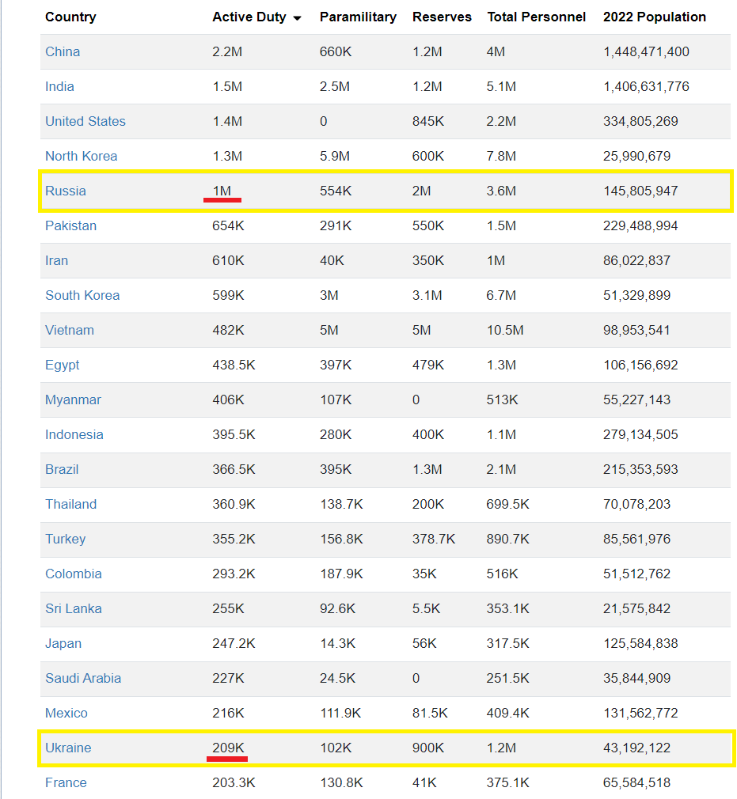Select Russia's active duty value 1M
This screenshot has height=799, width=737.
coord(222,191)
